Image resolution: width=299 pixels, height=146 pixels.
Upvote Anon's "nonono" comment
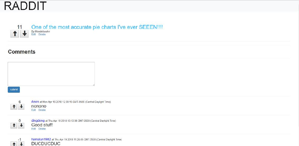[14, 107]
